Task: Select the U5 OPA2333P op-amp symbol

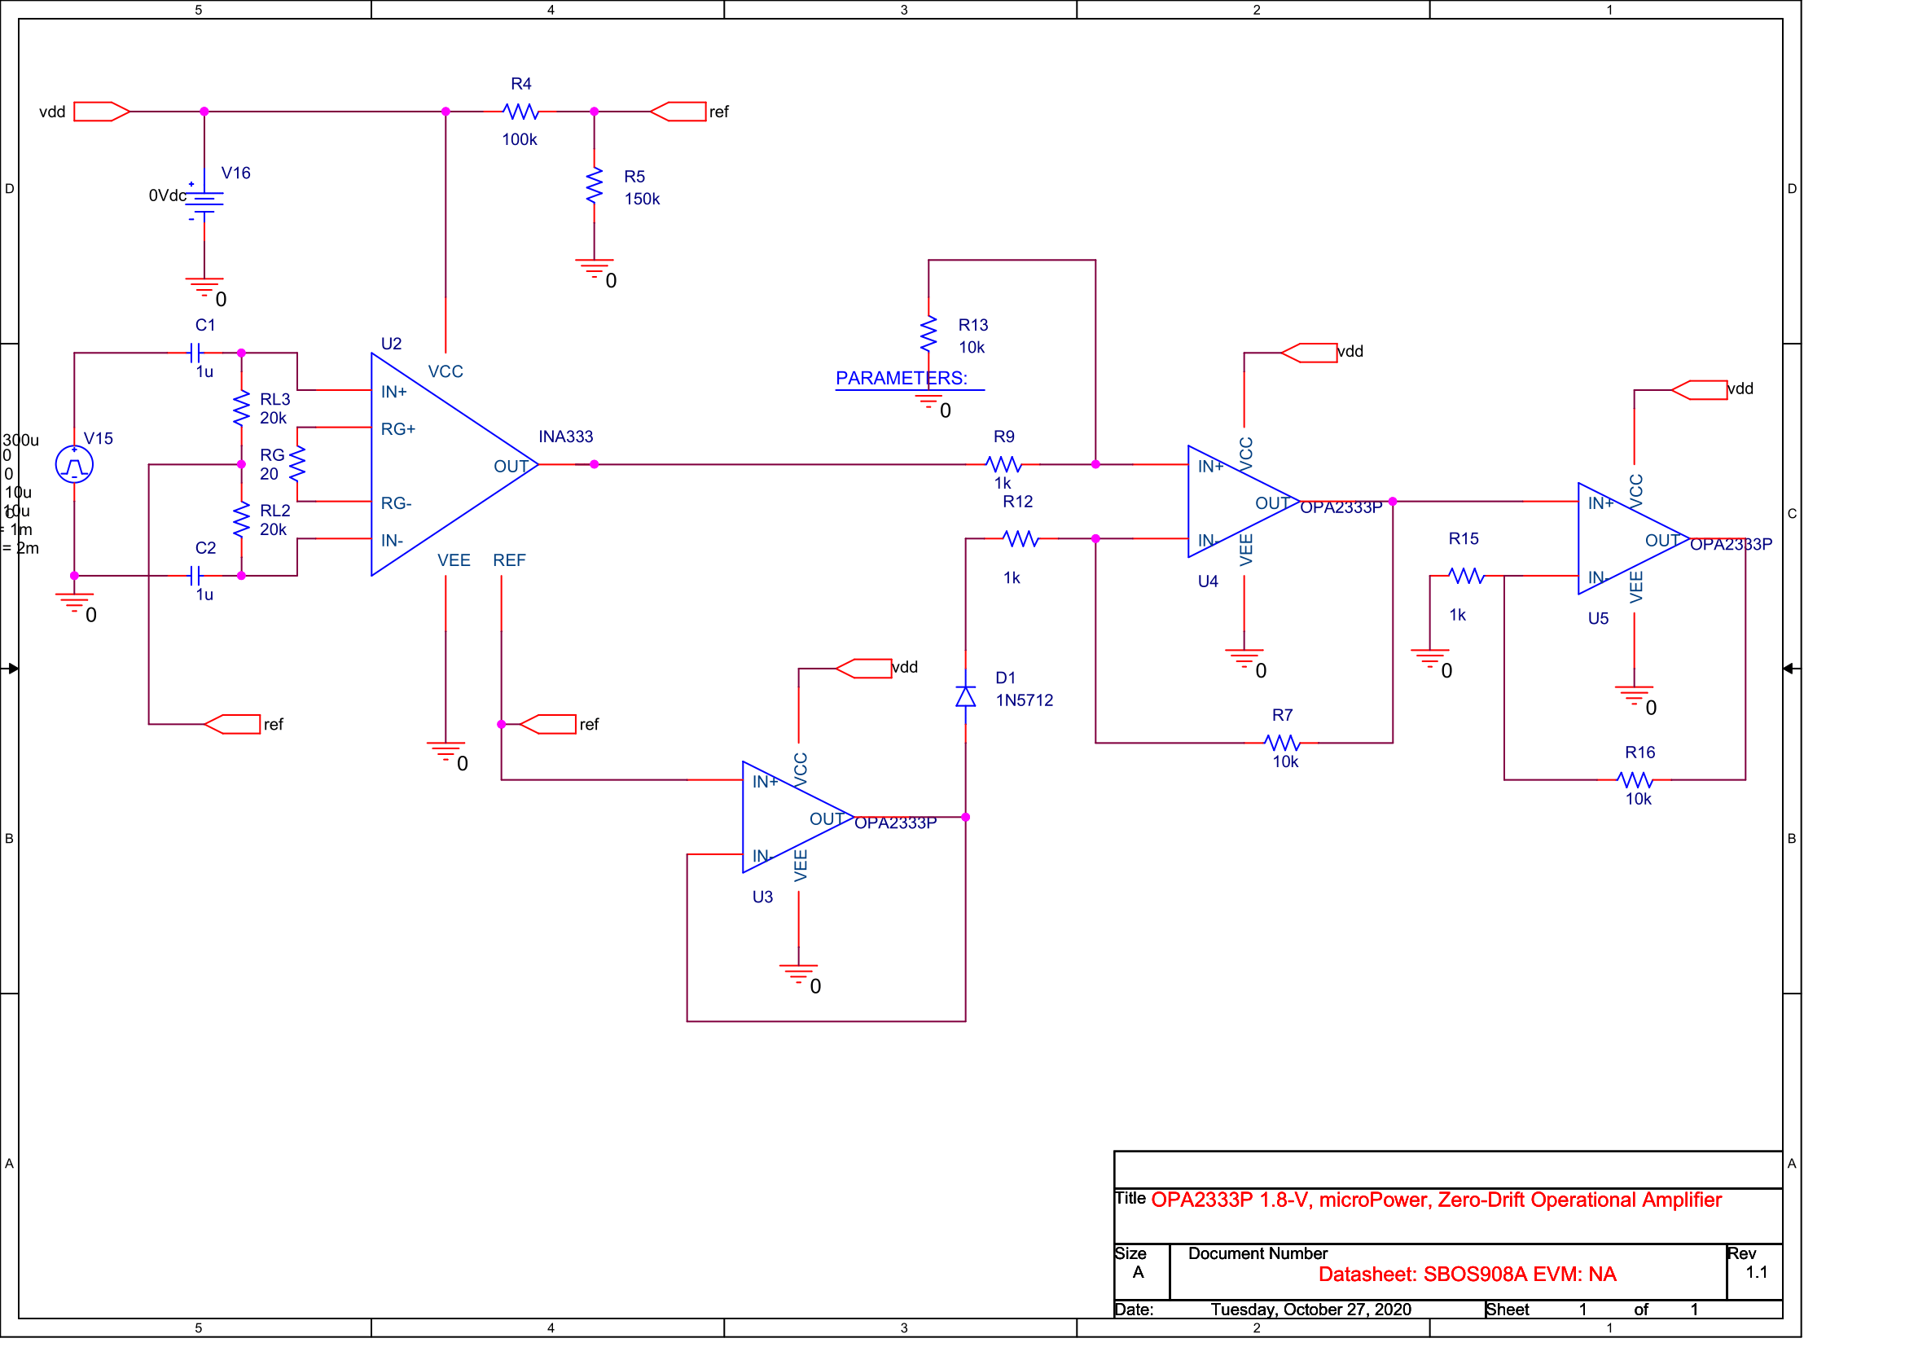Action: [1634, 539]
